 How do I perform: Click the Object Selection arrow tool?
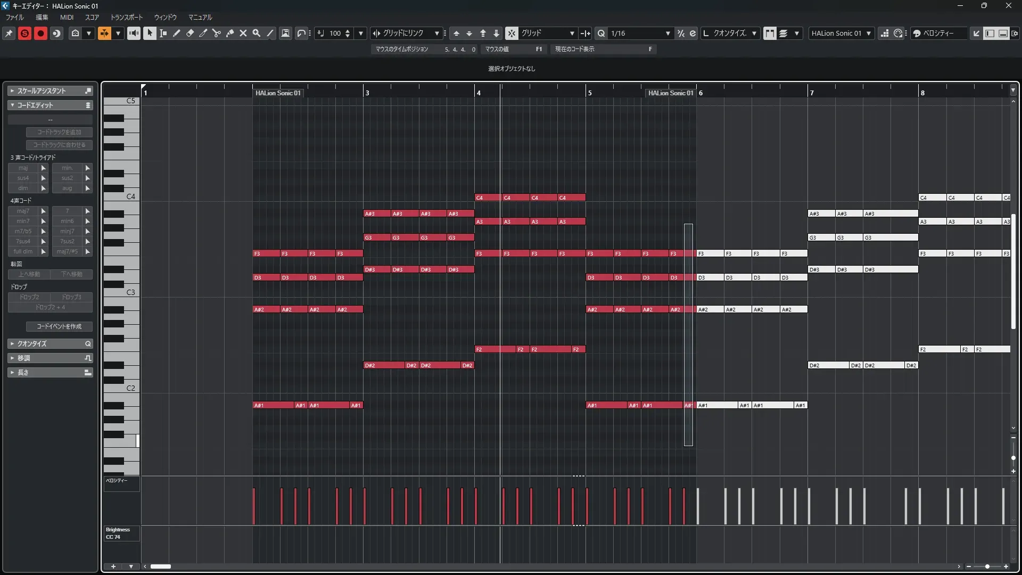[x=150, y=33]
